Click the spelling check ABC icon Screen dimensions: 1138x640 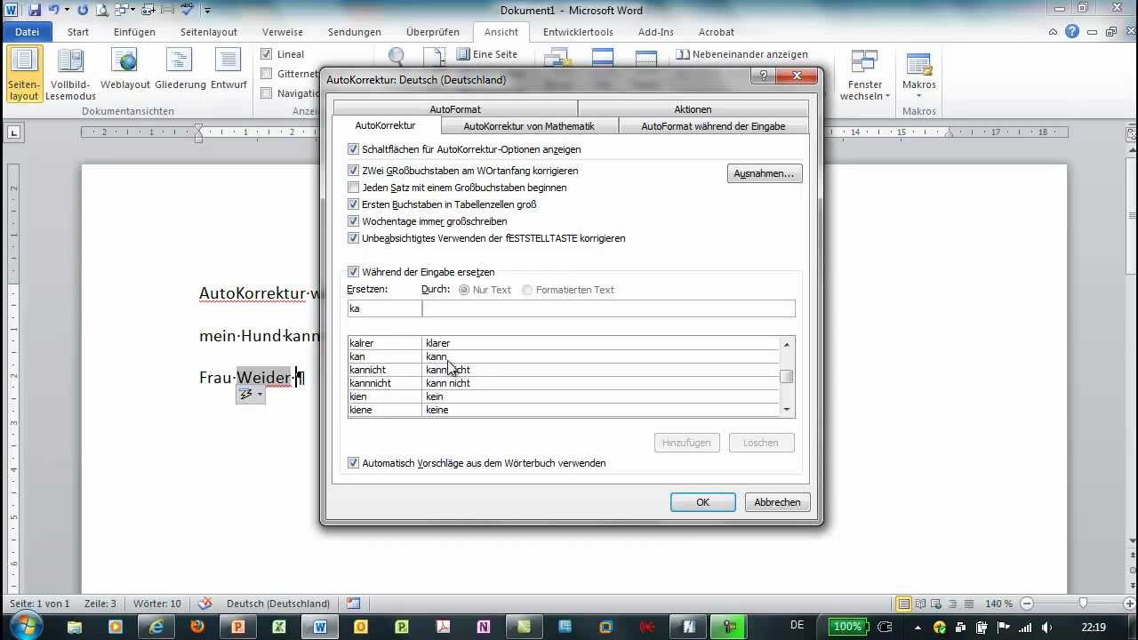(x=187, y=11)
